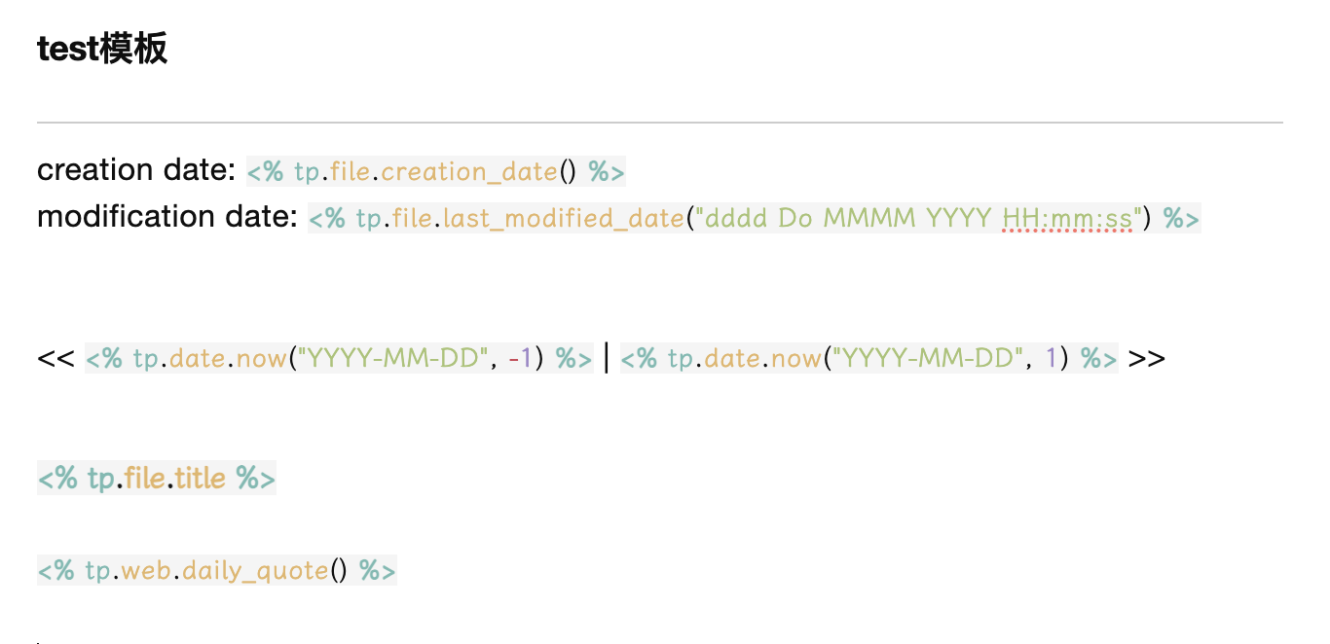Click the 'creation date:' label text
The width and height of the screenshot is (1330, 644).
pos(136,170)
